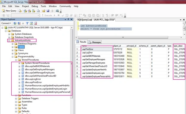Click Analysis Services XMLA Query icon
The height and width of the screenshot is (114, 186).
tap(34, 11)
